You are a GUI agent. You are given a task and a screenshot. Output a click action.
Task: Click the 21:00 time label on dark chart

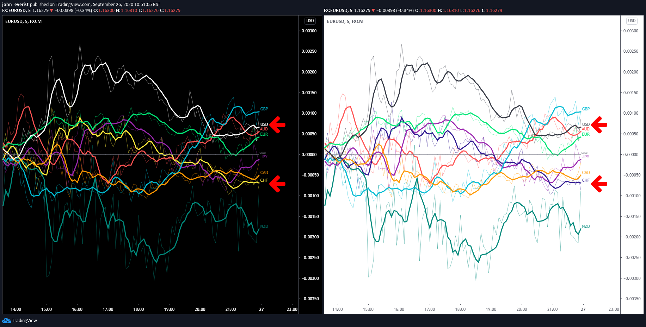click(x=231, y=309)
